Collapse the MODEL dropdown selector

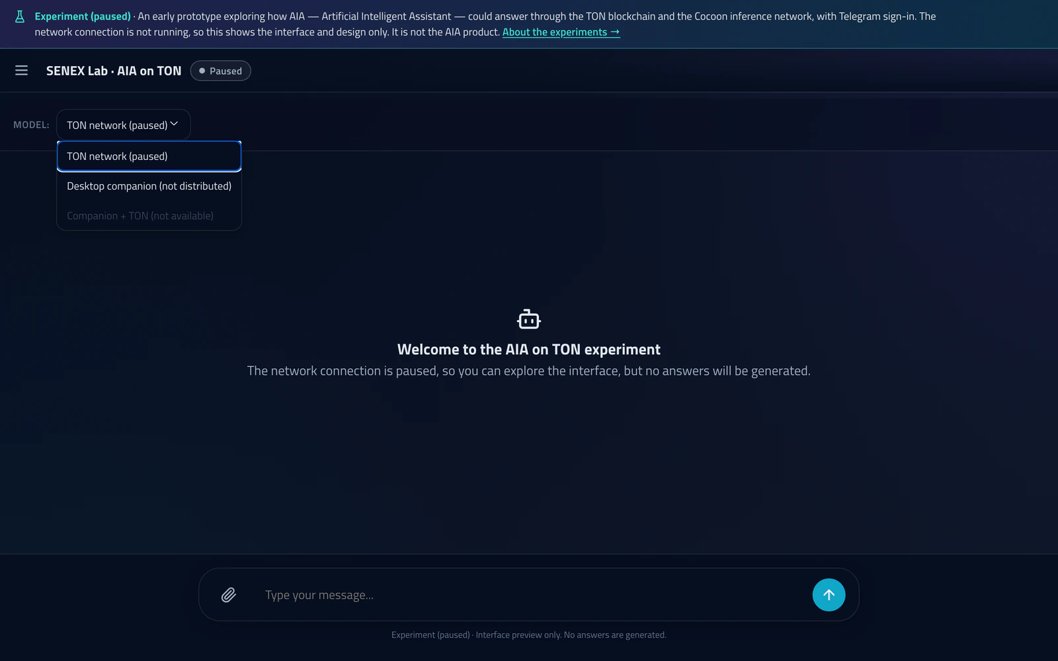point(123,125)
